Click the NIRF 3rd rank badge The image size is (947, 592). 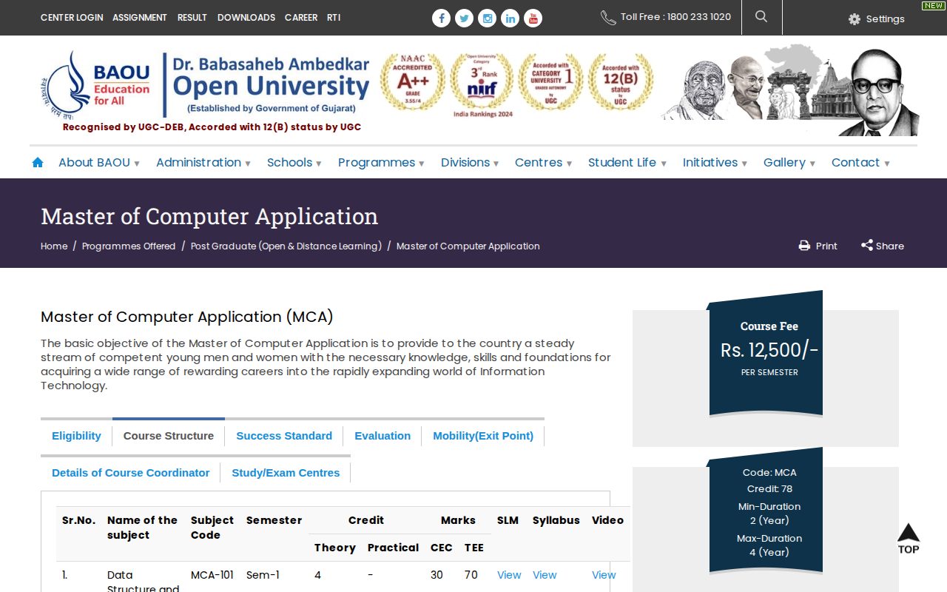(482, 84)
